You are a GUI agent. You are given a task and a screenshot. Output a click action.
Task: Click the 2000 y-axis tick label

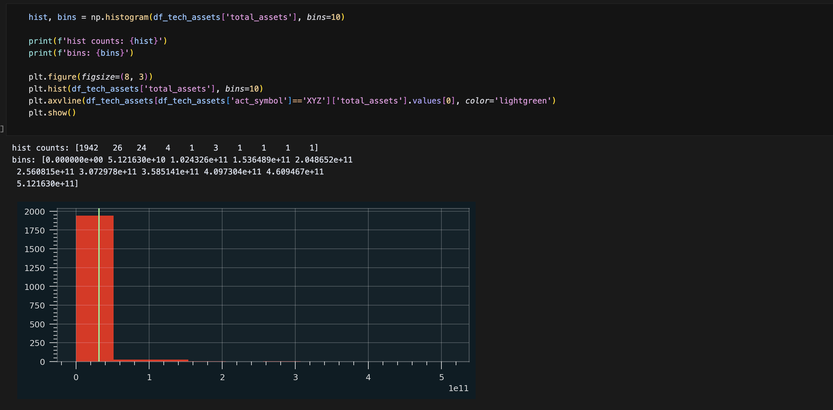35,212
